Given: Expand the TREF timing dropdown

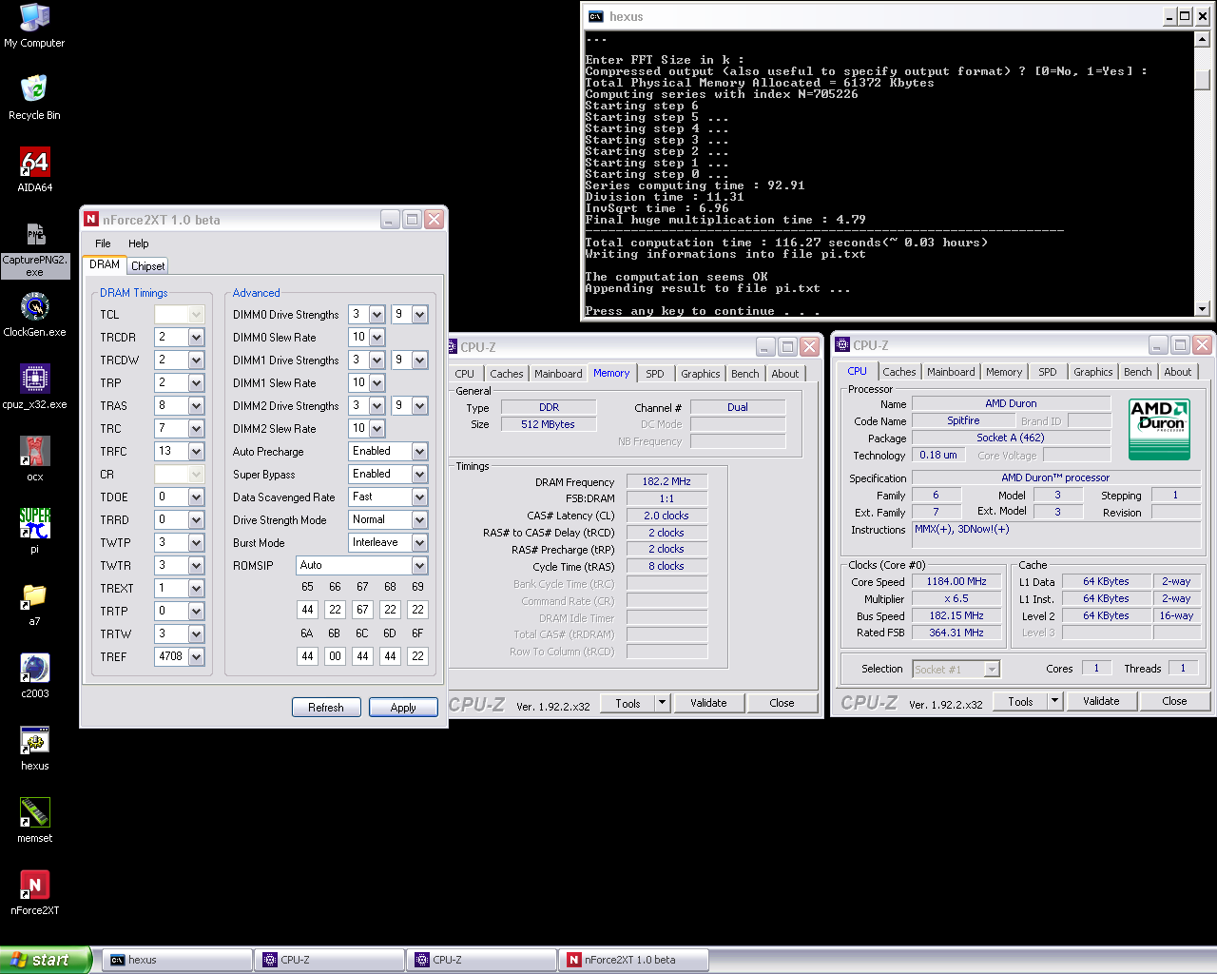Looking at the screenshot, I should pos(196,656).
